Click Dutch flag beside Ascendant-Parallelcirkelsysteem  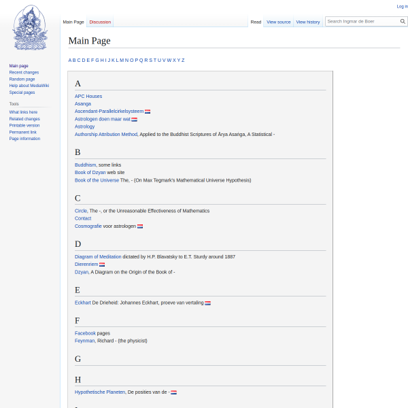[x=148, y=112]
